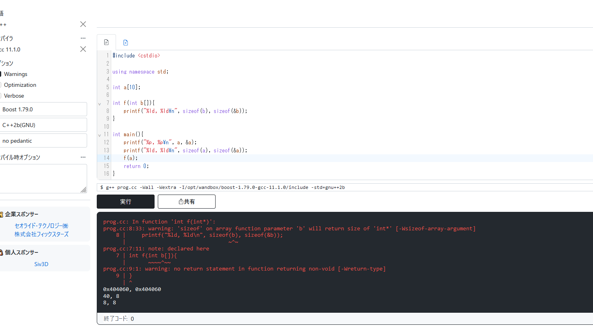Open the セオライド・テクノロジー㈱ sponsor link
The height and width of the screenshot is (326, 593).
click(x=41, y=226)
